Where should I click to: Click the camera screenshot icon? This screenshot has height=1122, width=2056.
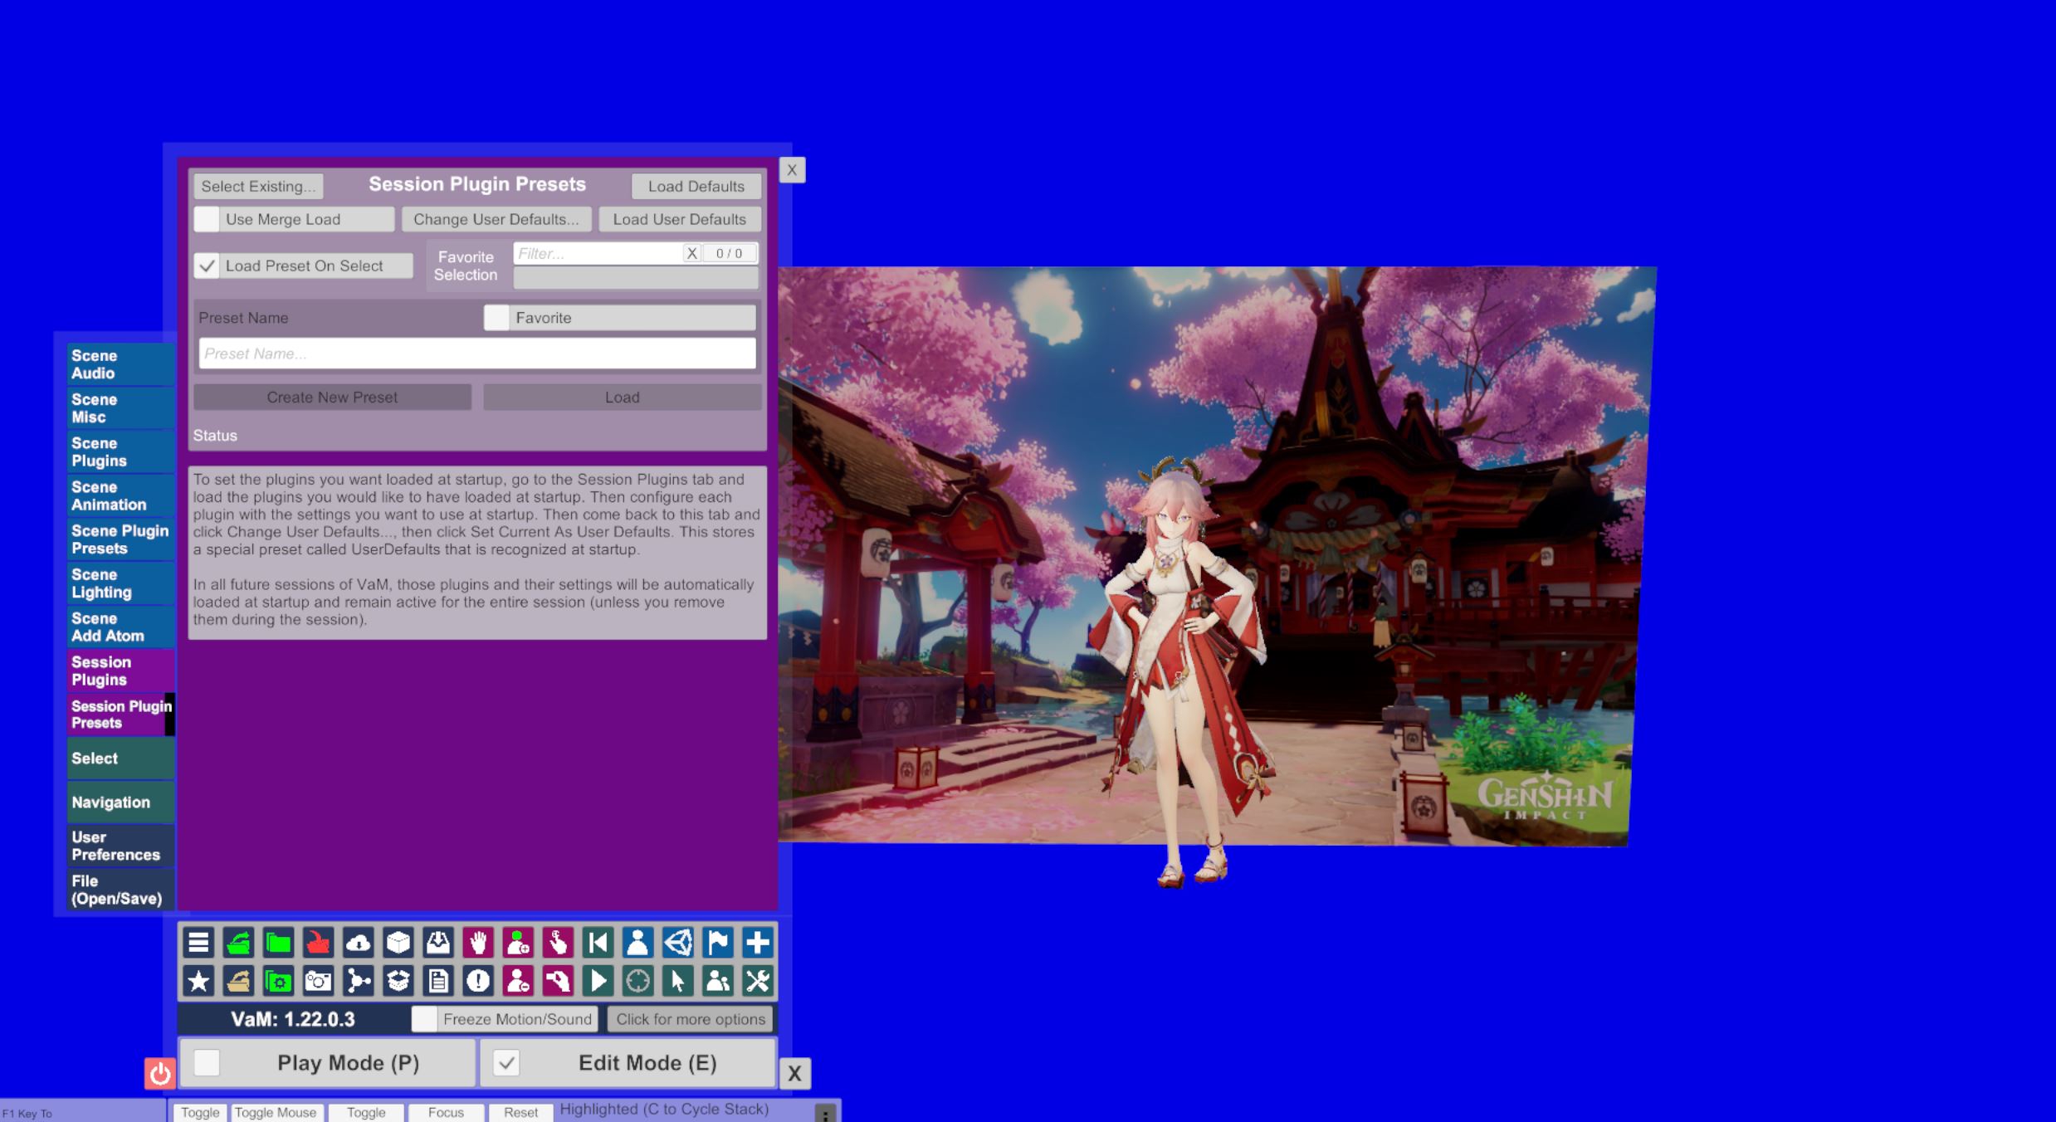pos(318,982)
